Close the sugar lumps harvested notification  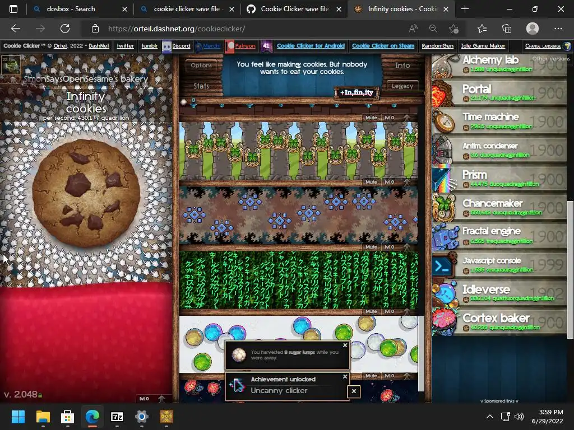click(345, 345)
